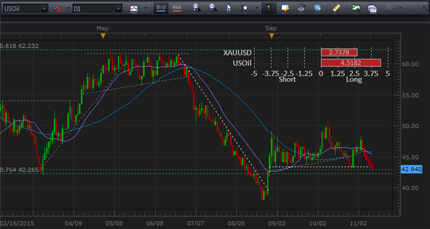Click the 11/02 date axis label
The height and width of the screenshot is (229, 430).
[x=359, y=223]
